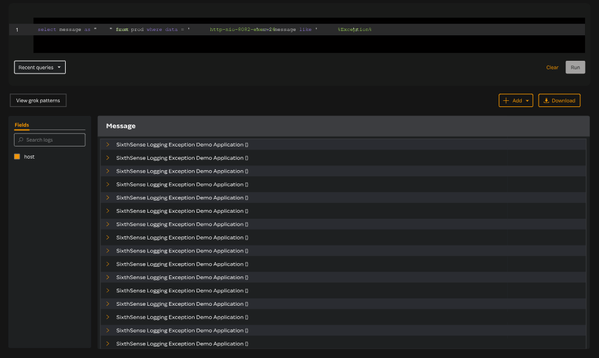Expand a middle SixthSense log entry
The image size is (599, 358).
(x=108, y=250)
